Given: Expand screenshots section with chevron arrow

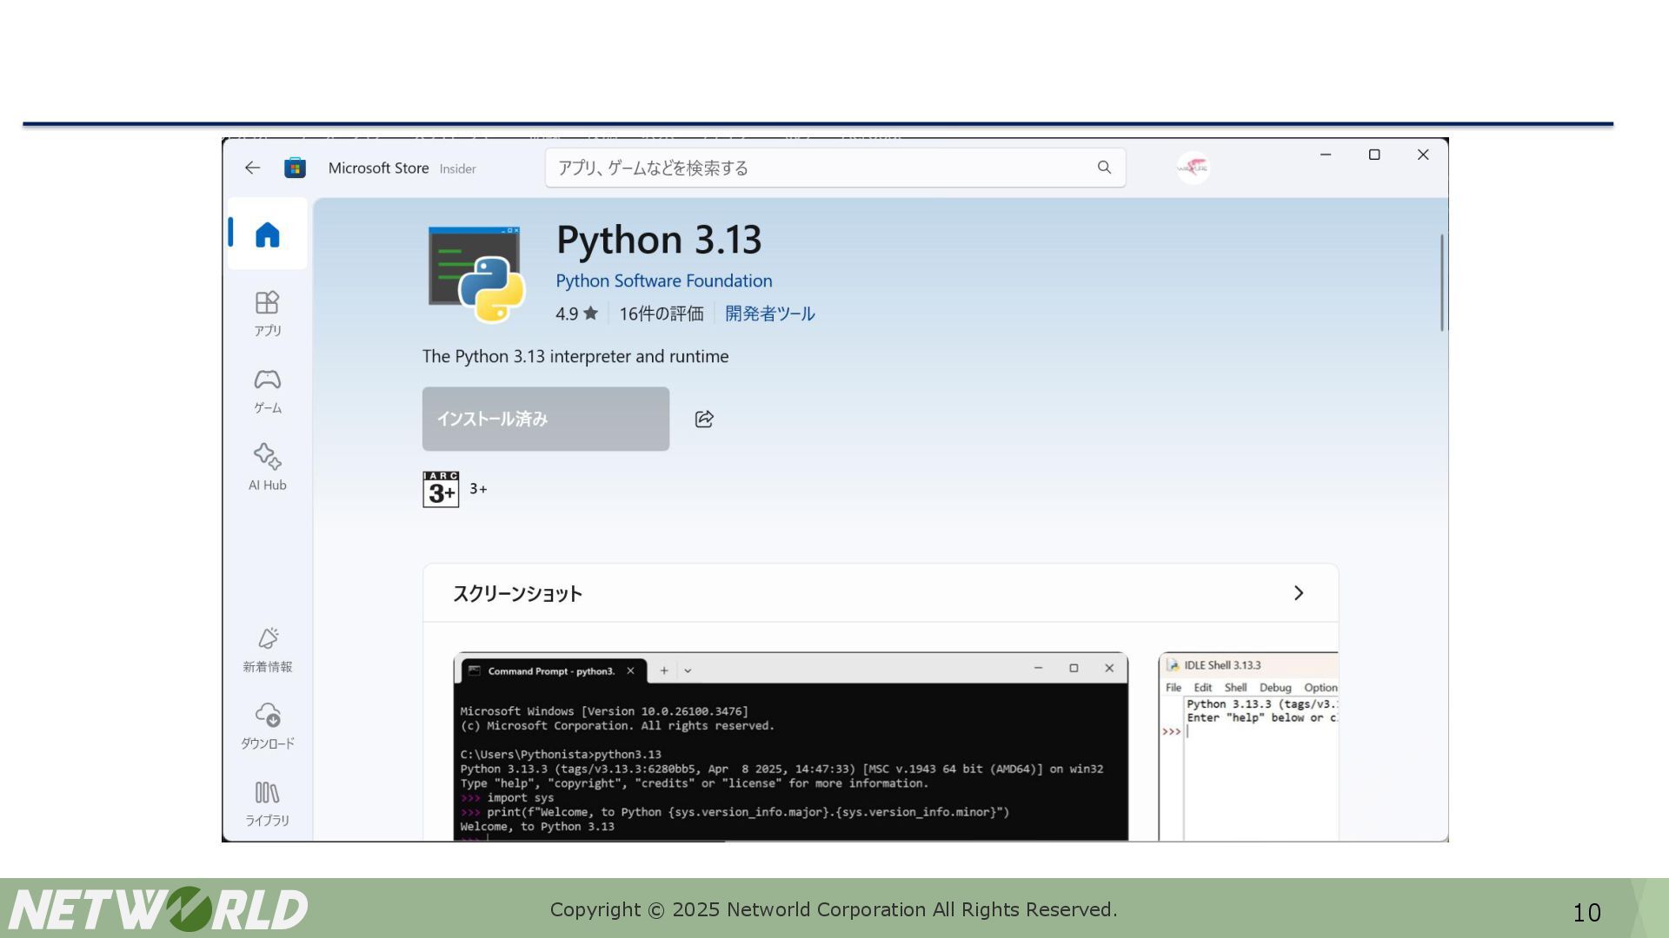Looking at the screenshot, I should (x=1298, y=593).
